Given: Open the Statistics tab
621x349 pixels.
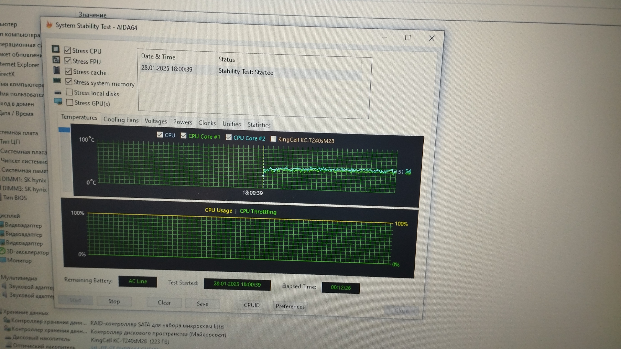Looking at the screenshot, I should (x=259, y=125).
